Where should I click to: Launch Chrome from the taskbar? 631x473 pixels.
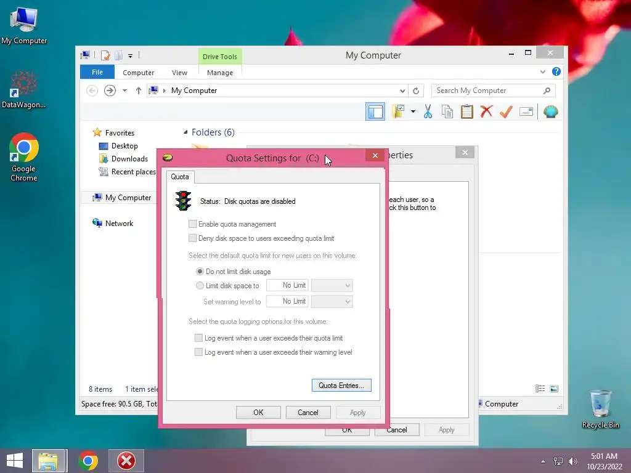(88, 461)
